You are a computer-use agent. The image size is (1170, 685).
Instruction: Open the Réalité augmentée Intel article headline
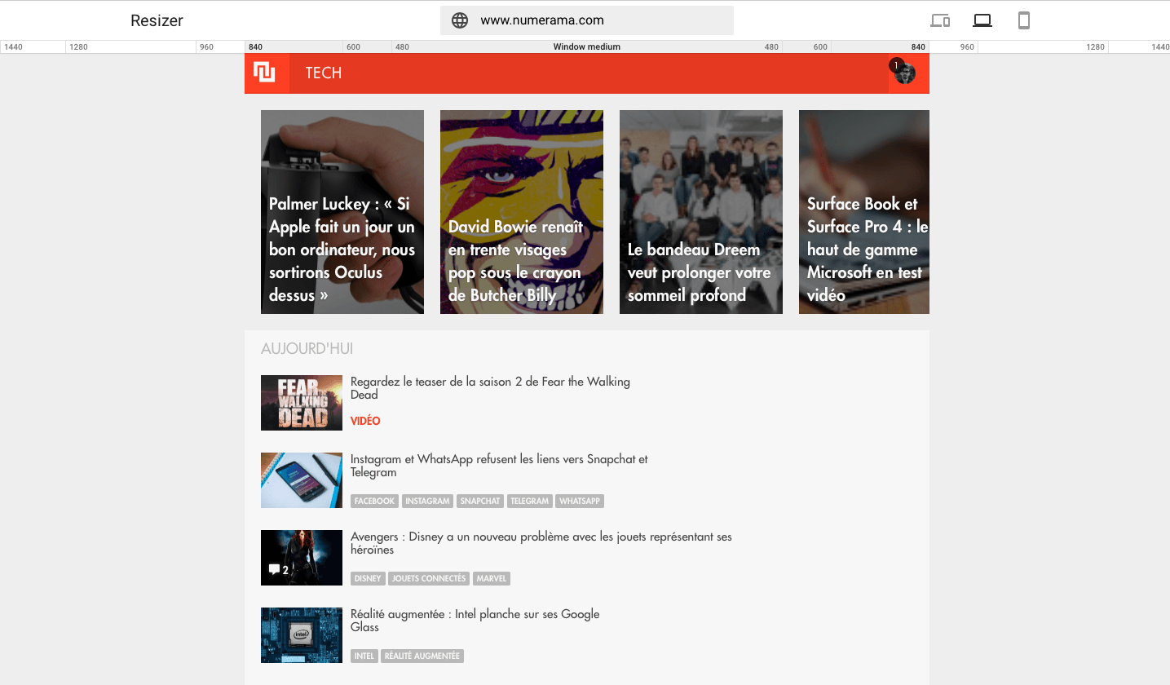tap(475, 621)
